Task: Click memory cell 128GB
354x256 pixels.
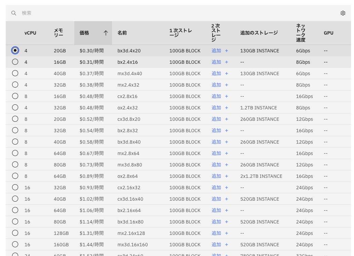Action: click(61, 233)
